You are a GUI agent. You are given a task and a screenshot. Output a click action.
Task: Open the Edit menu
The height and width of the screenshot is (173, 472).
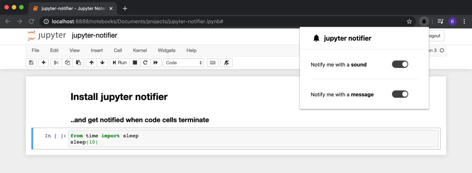[54, 50]
